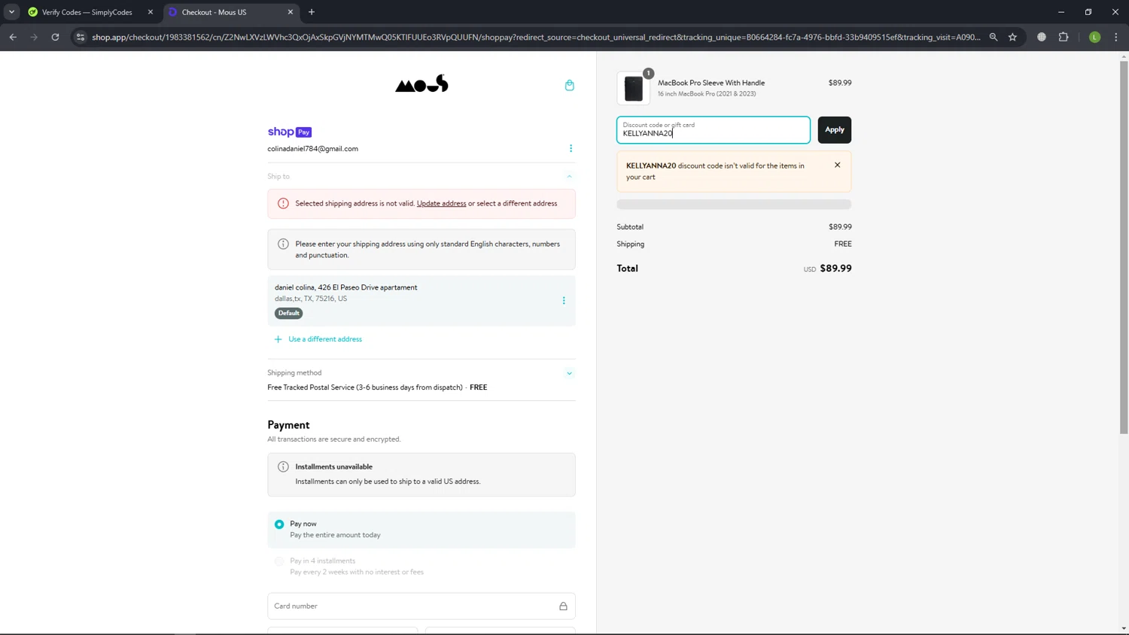Screen dimensions: 1129x635
Task: Click the Mous logo
Action: 421,84
